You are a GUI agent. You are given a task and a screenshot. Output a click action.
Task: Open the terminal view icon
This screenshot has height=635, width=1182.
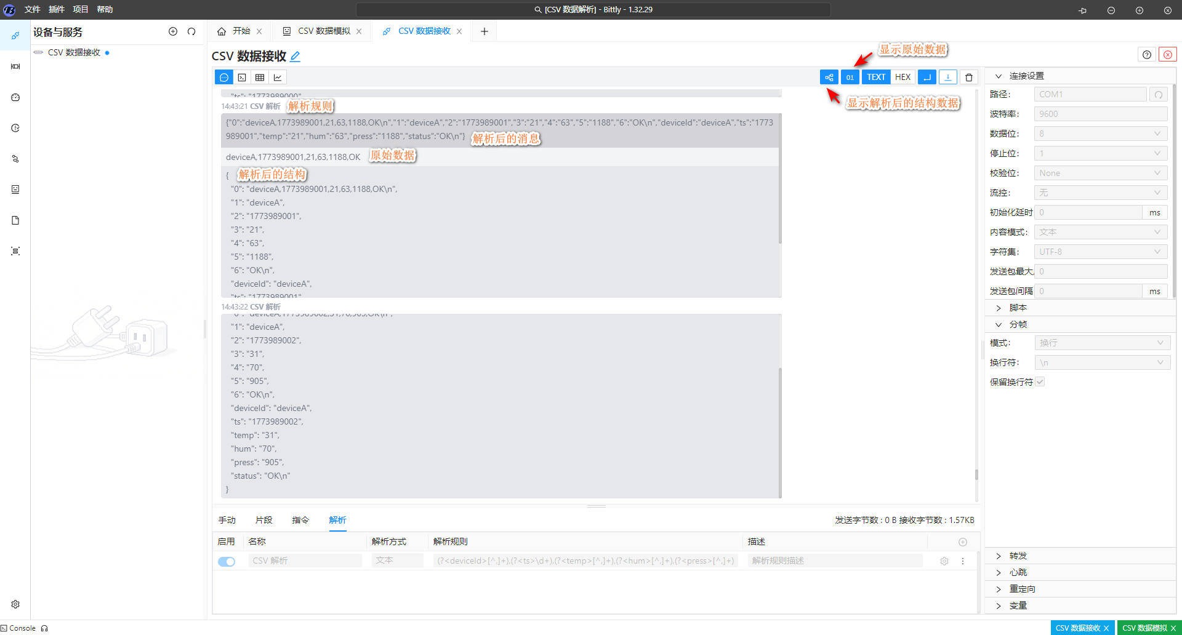click(242, 78)
